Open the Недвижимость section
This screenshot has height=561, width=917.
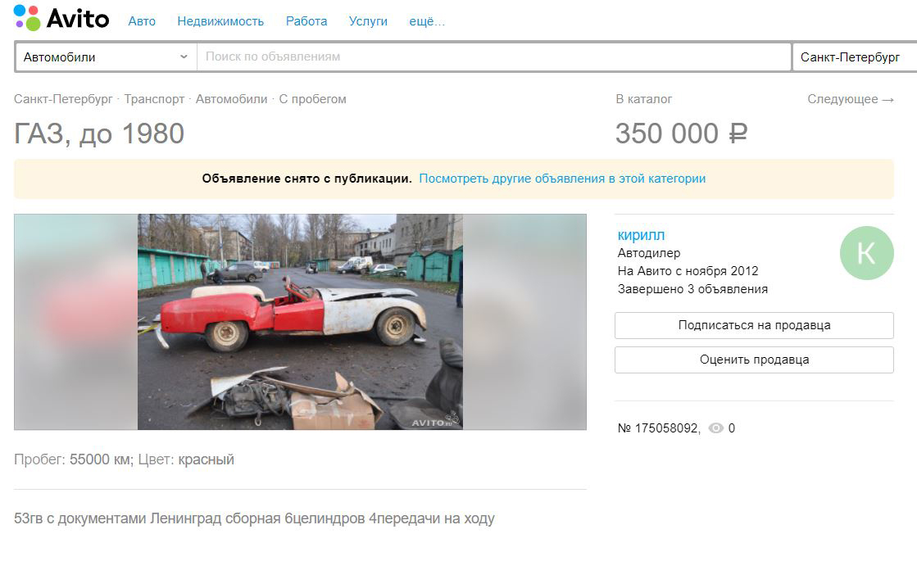[220, 21]
